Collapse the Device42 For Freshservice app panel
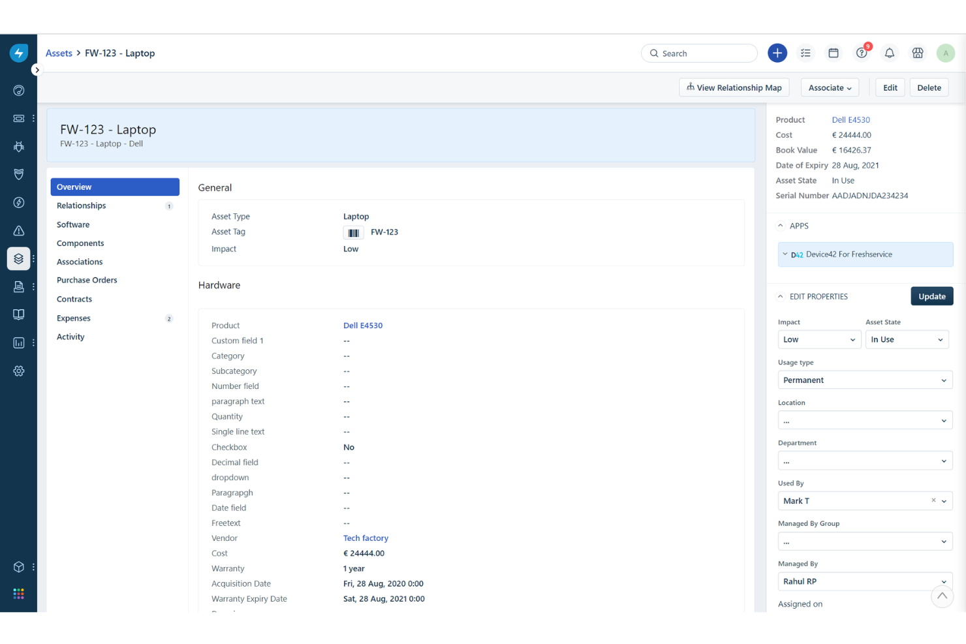The image size is (966, 644). (785, 254)
